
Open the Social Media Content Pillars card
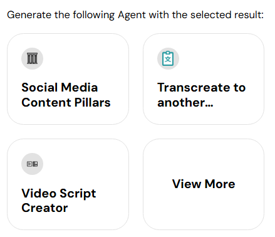click(68, 79)
